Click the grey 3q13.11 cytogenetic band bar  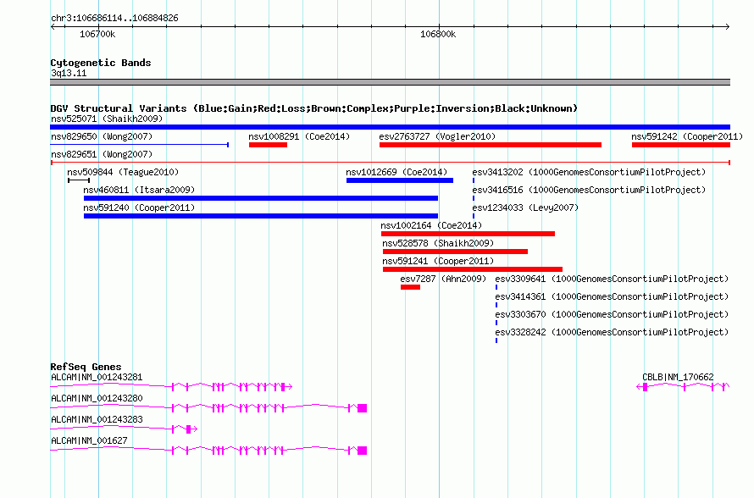(390, 82)
